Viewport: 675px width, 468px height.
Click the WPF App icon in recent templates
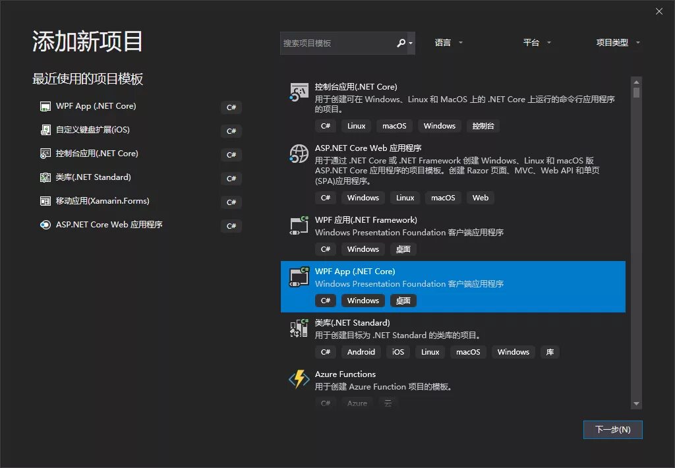tap(45, 106)
